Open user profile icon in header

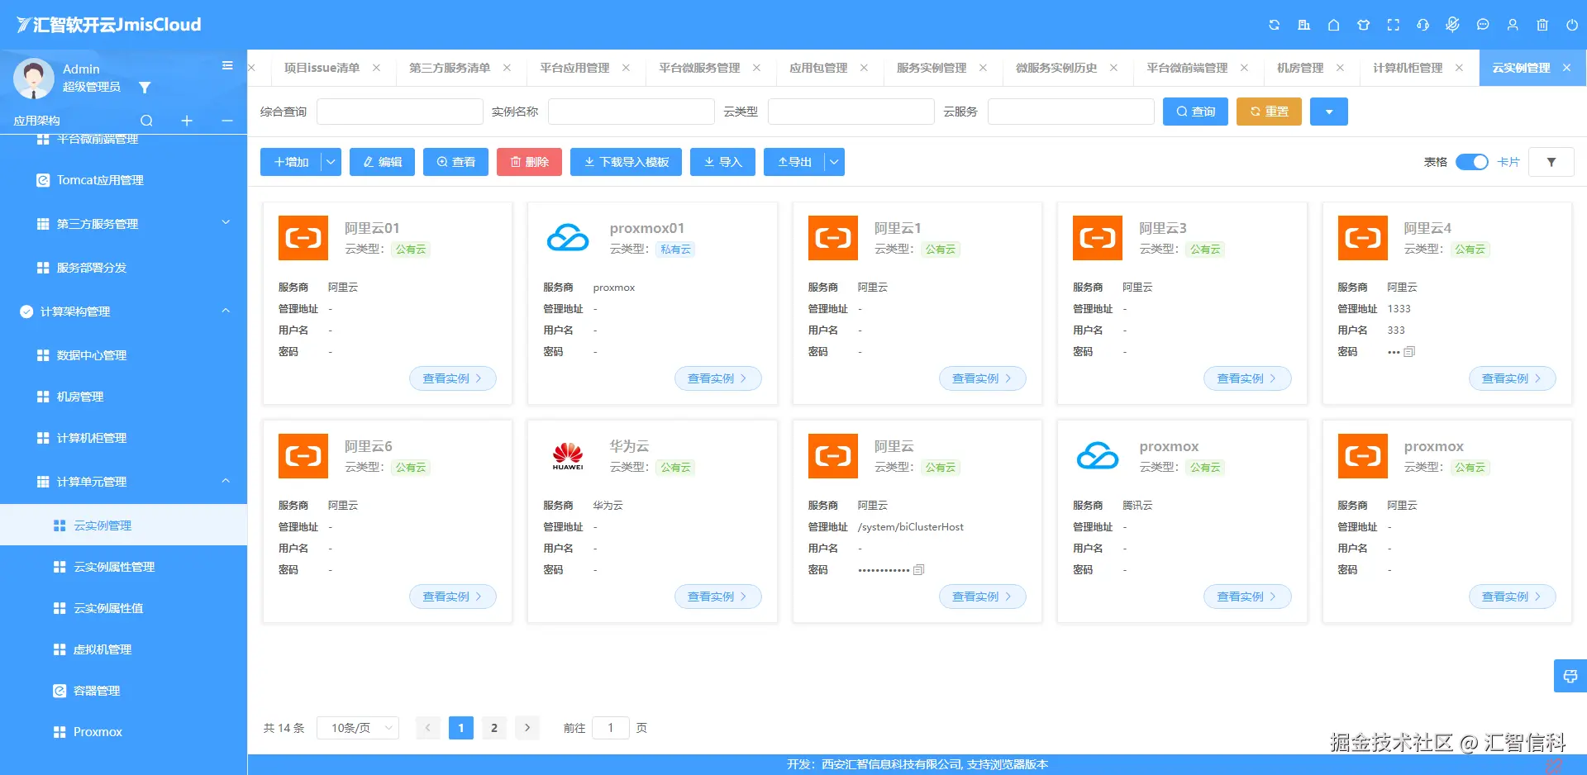tap(1513, 25)
